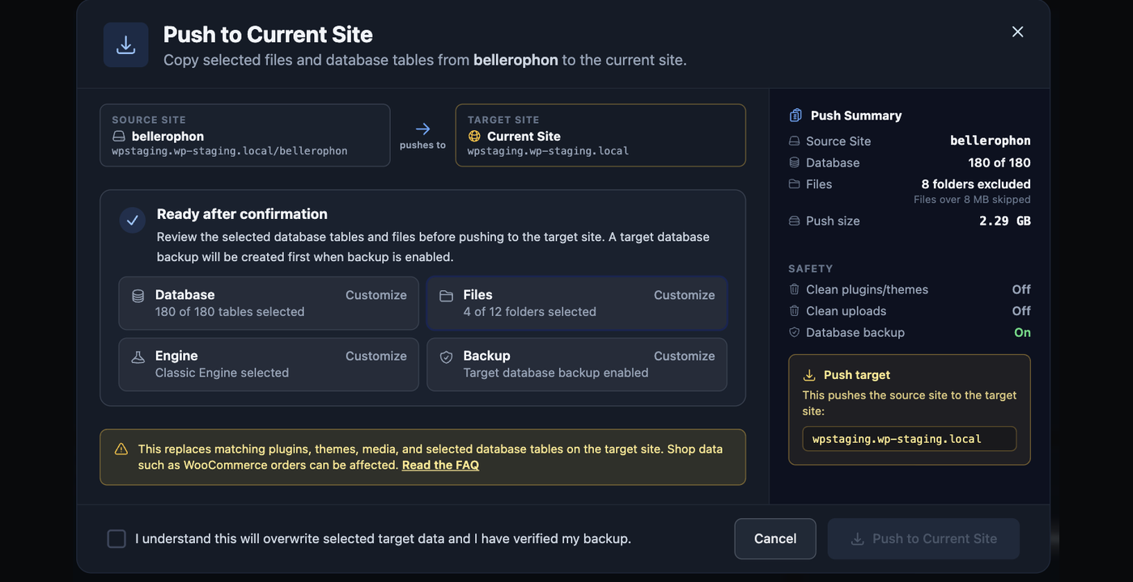Viewport: 1133px width, 582px height.
Task: Click the Files card folder icon
Action: pyautogui.click(x=446, y=296)
